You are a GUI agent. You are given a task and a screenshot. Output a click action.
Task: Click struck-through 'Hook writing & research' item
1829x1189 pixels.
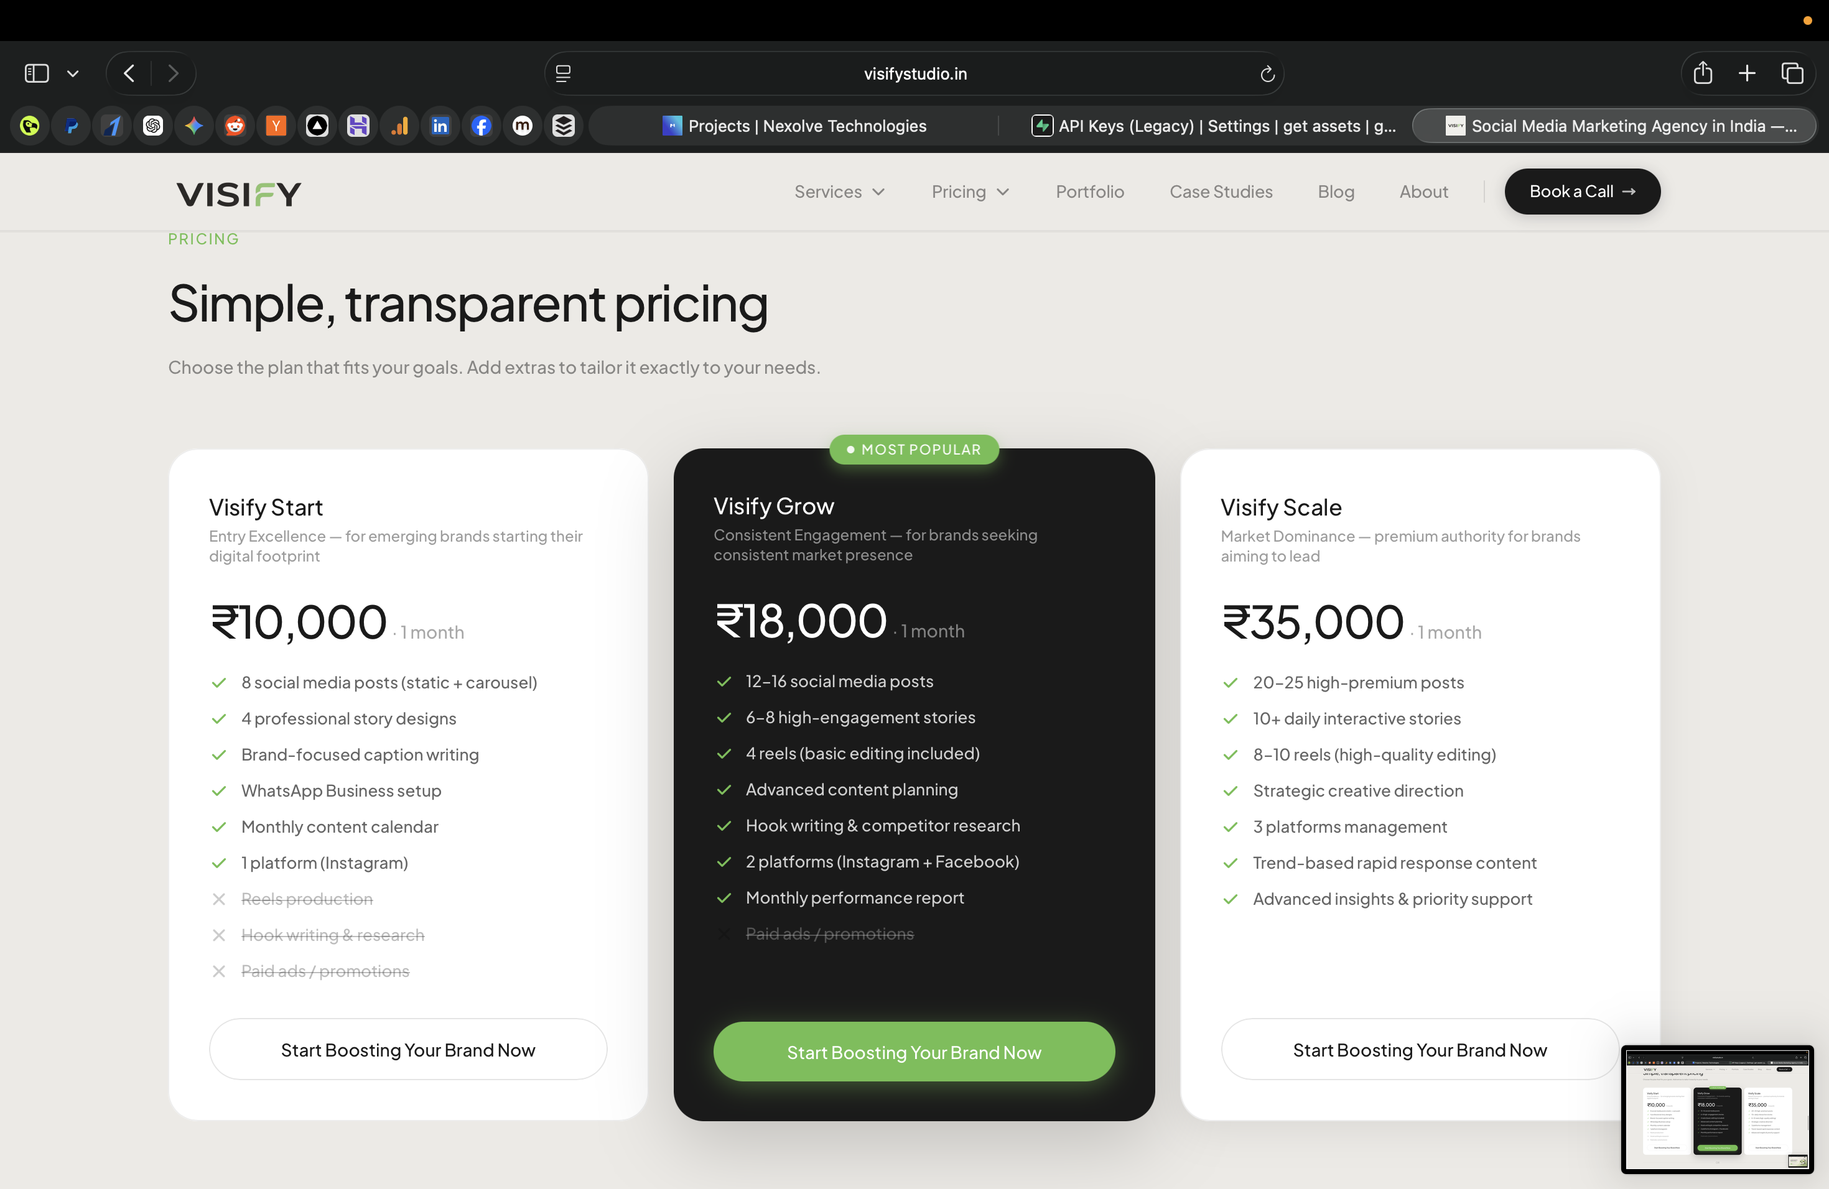click(333, 935)
